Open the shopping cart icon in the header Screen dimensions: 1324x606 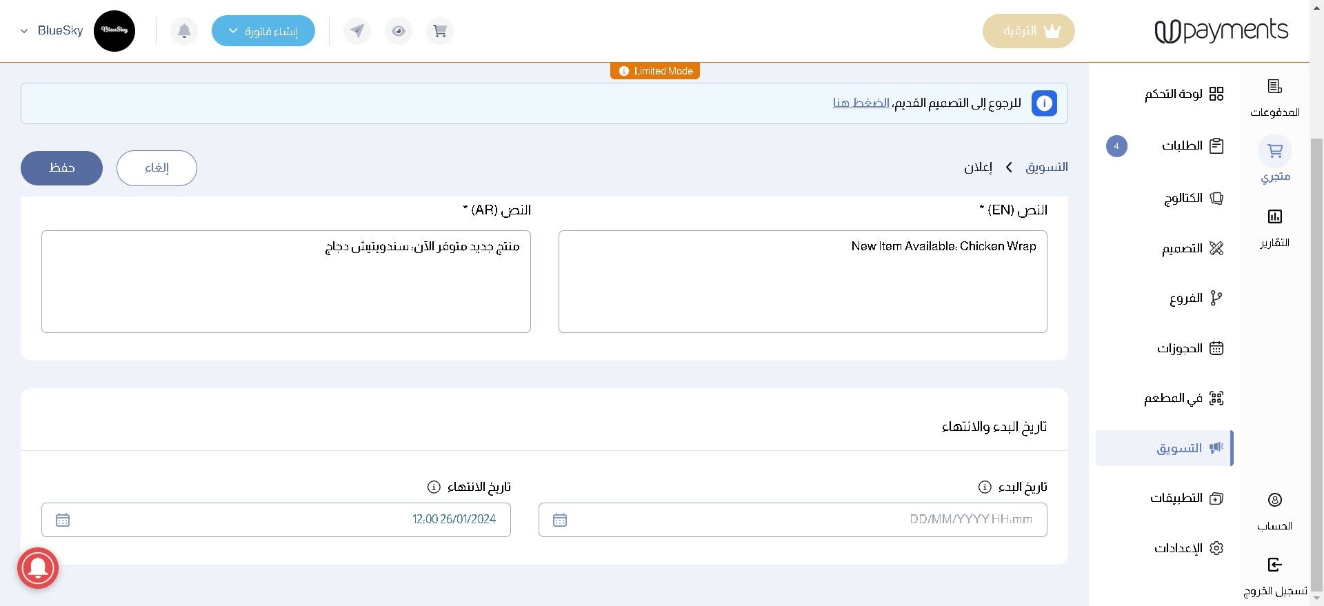click(x=440, y=31)
